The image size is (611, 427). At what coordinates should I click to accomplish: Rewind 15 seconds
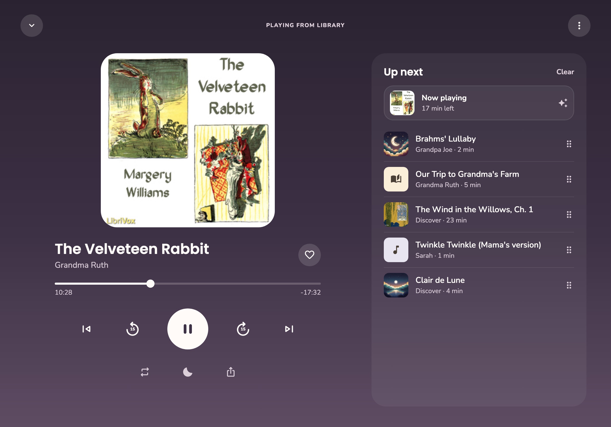tap(132, 329)
